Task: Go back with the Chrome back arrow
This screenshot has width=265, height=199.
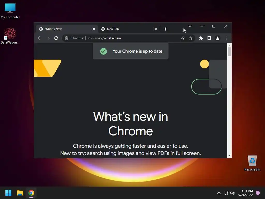Action: tap(40, 38)
